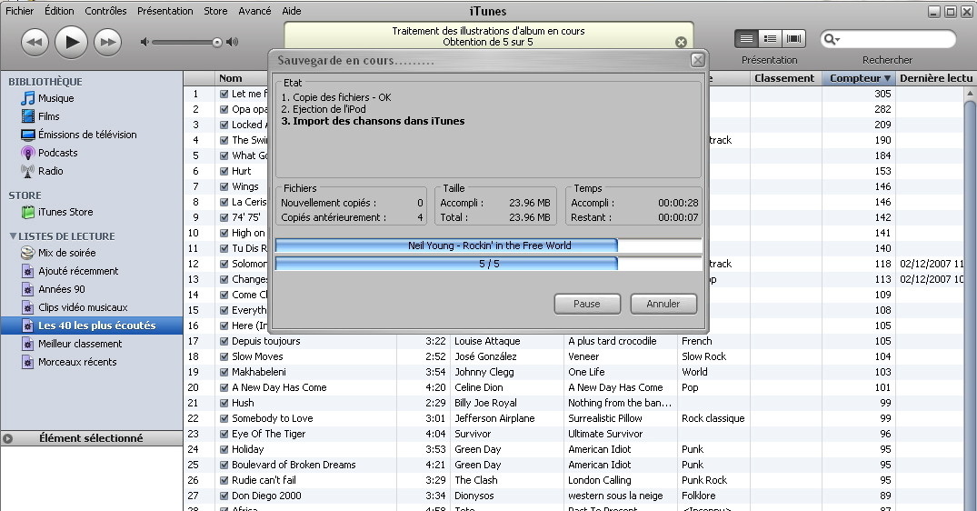This screenshot has height=511, width=977.
Task: Cancel album artwork processing in status display
Action: (681, 42)
